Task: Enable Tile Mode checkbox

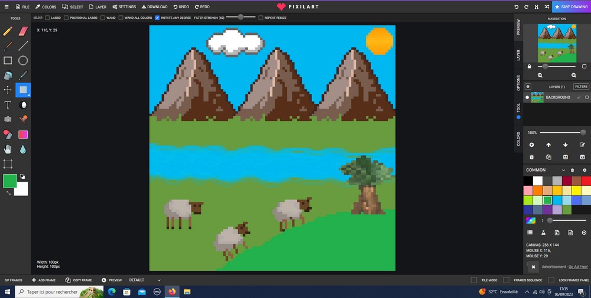Action: [x=474, y=280]
